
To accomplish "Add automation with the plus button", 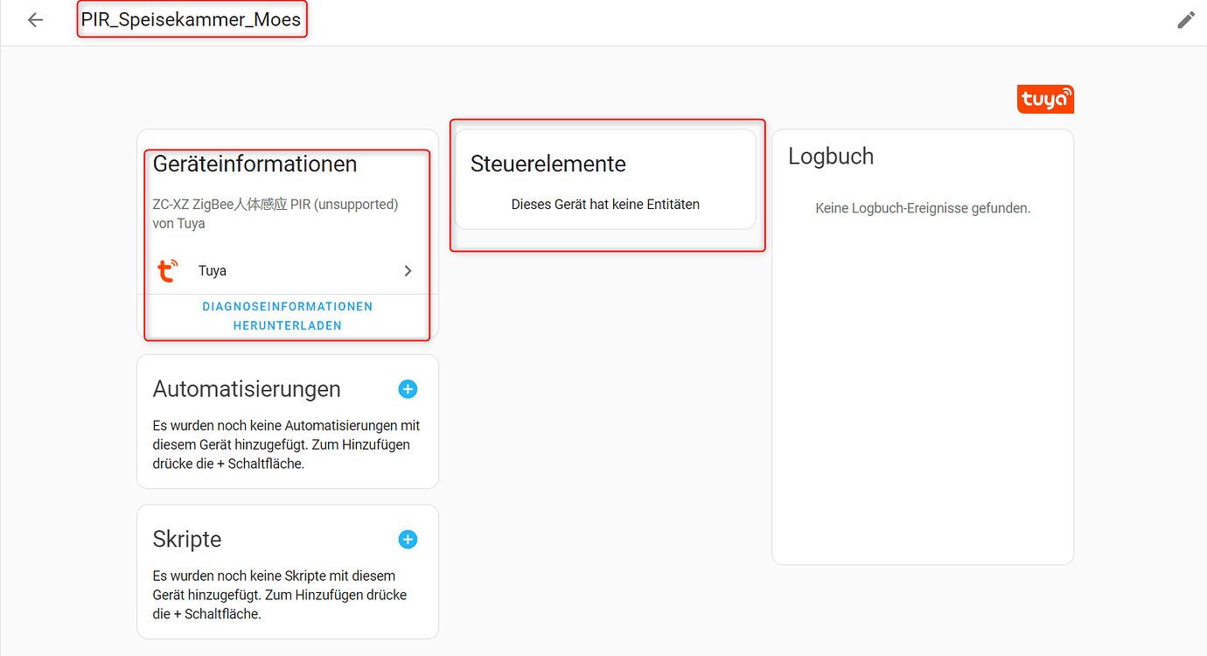I will [x=408, y=389].
